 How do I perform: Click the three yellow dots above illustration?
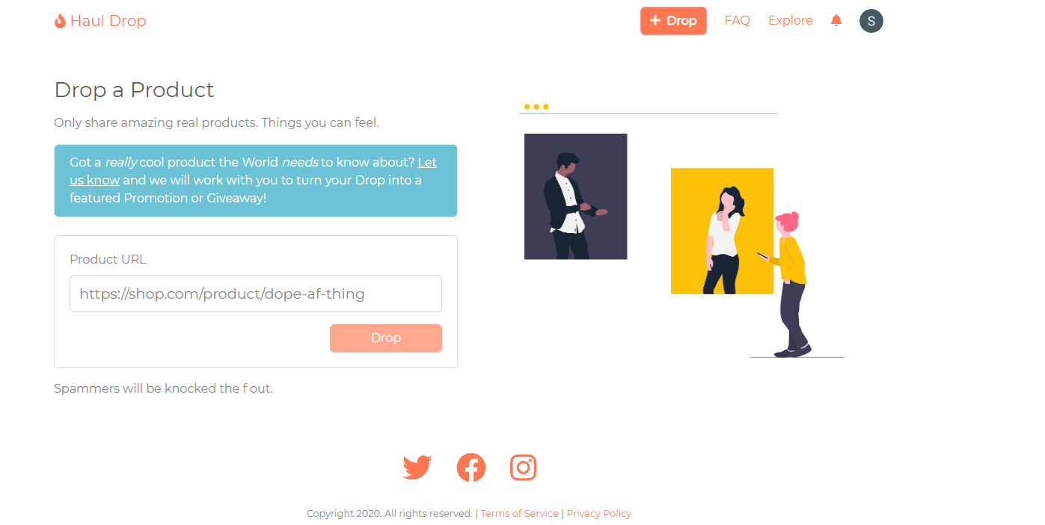(x=536, y=107)
